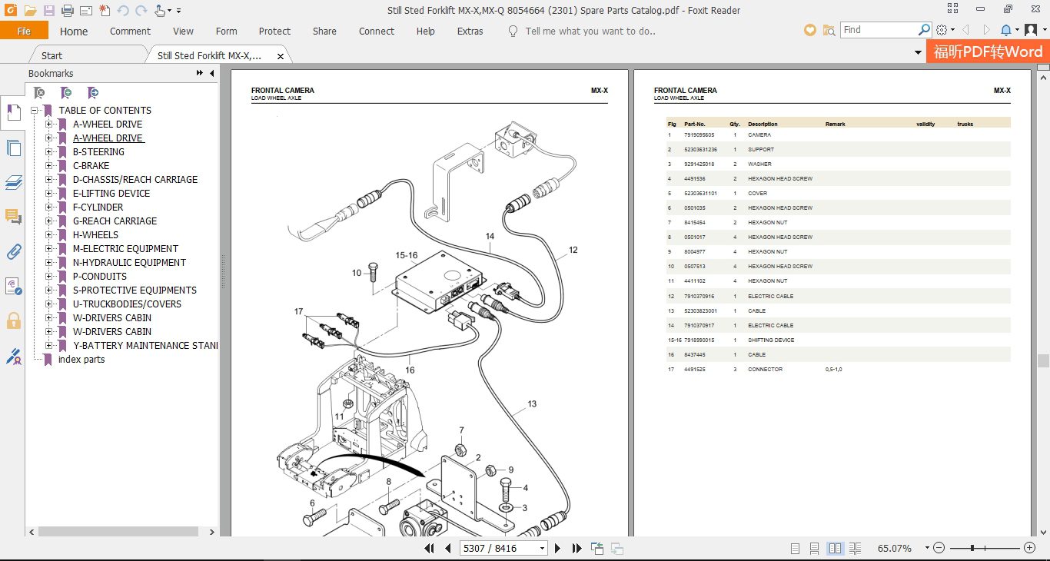1050x561 pixels.
Task: Adjust the zoom level slider
Action: 973,548
